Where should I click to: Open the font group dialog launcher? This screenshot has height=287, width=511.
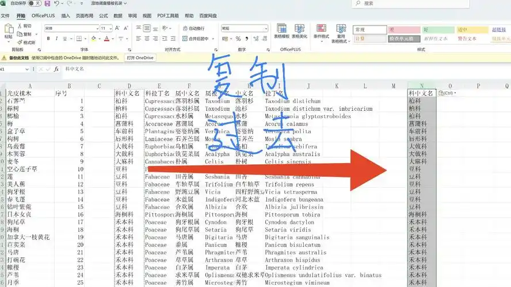[x=129, y=50]
